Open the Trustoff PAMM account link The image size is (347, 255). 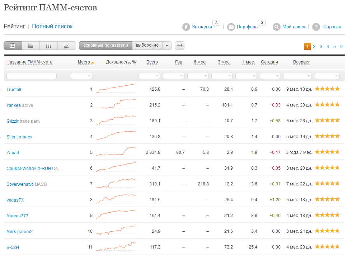14,89
